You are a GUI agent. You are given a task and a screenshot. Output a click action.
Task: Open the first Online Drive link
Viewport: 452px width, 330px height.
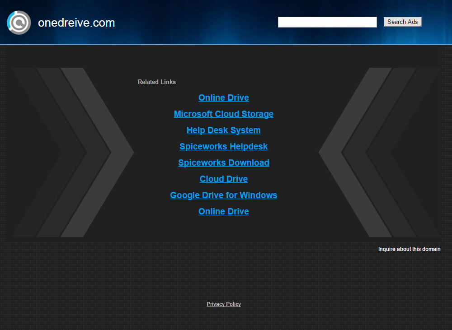(223, 98)
